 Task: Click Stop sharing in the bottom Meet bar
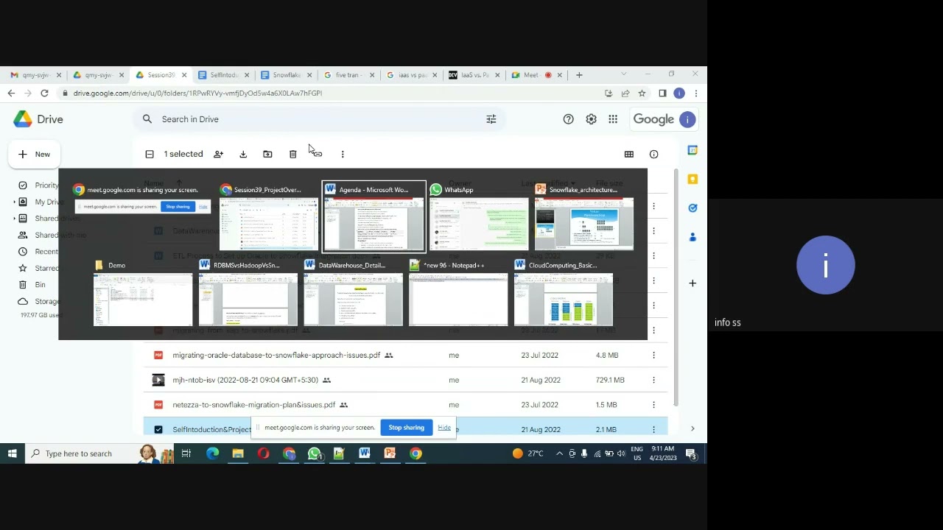407,428
